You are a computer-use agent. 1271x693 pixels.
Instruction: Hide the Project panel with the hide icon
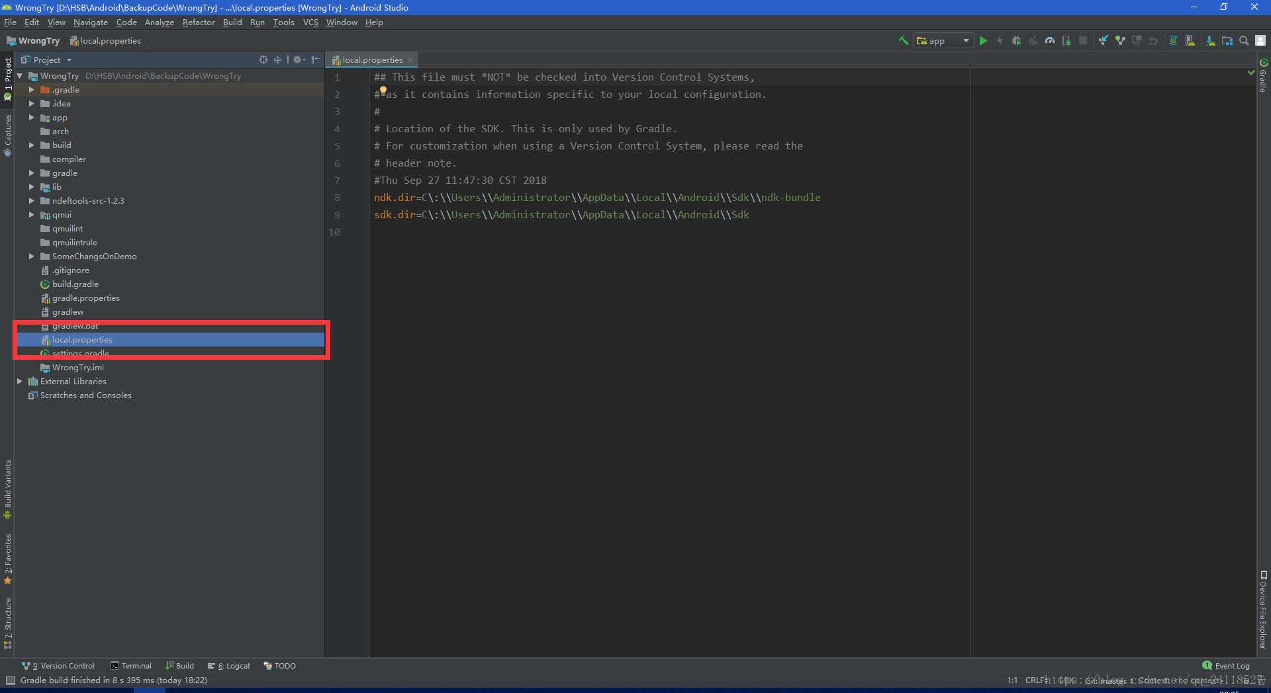[x=316, y=60]
